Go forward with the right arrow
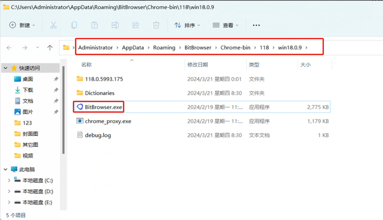The width and height of the screenshot is (383, 220). coord(25,47)
